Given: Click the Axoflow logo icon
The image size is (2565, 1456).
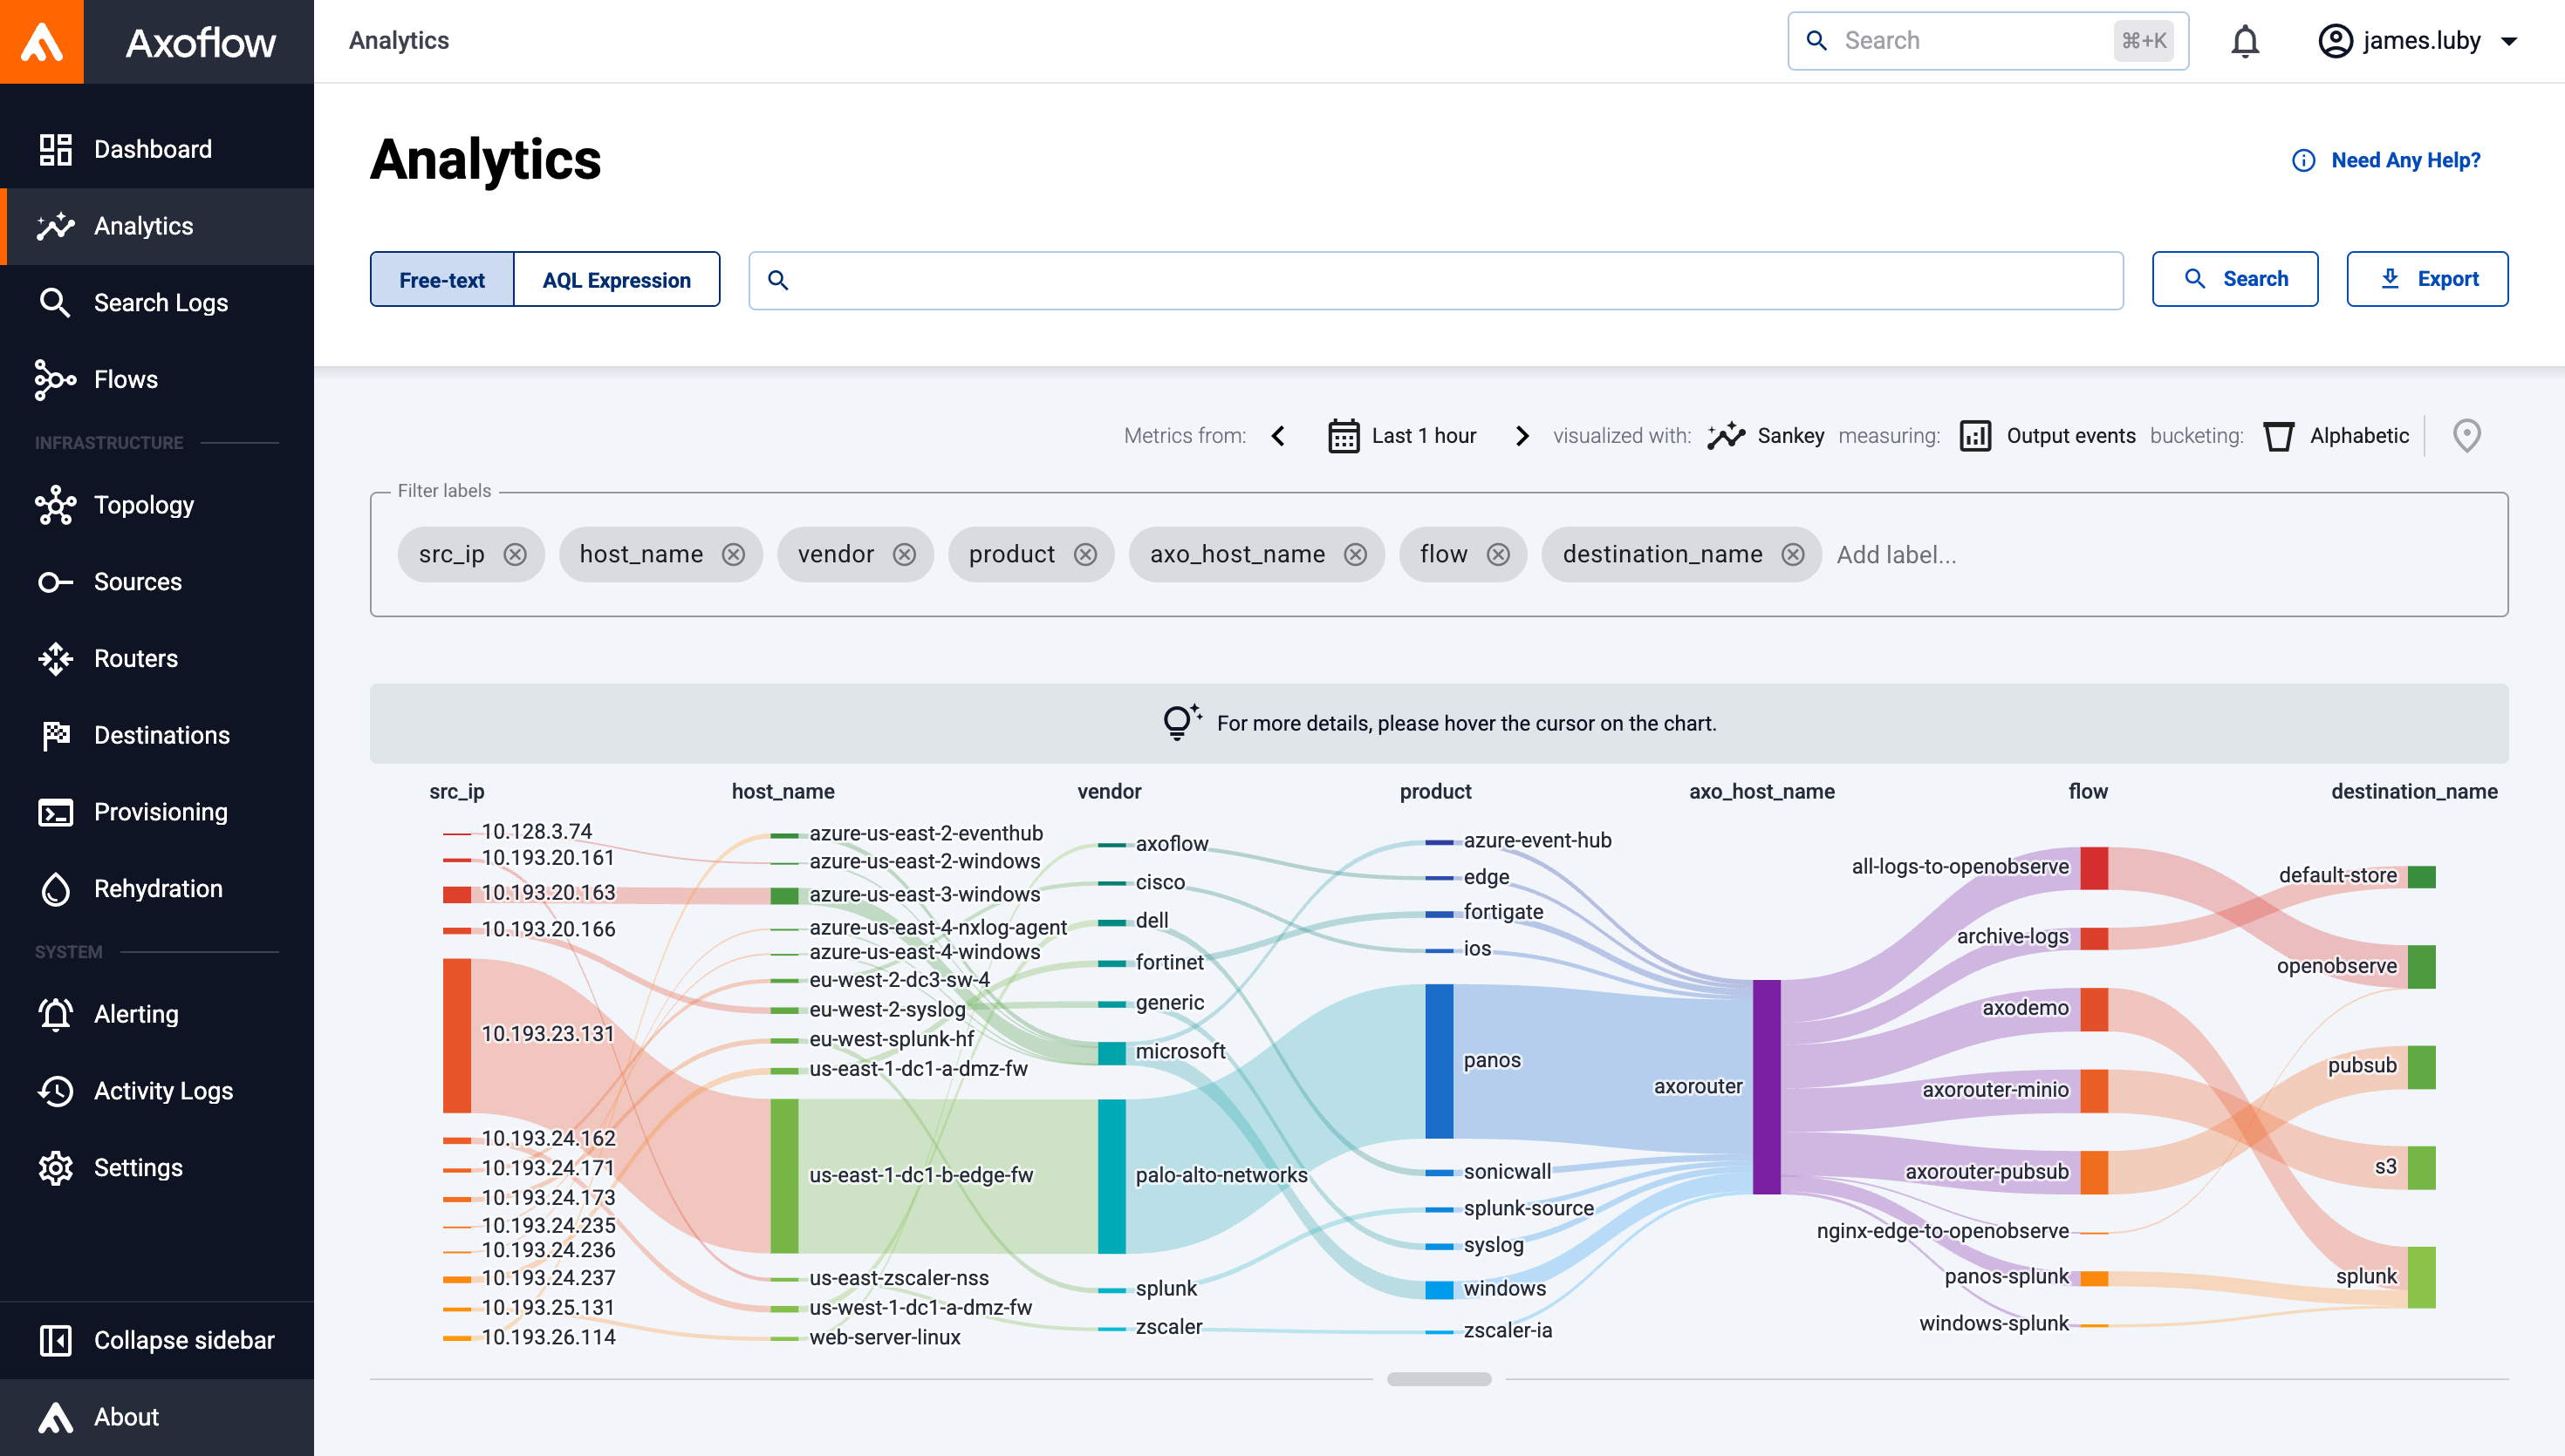Looking at the screenshot, I should (x=42, y=41).
